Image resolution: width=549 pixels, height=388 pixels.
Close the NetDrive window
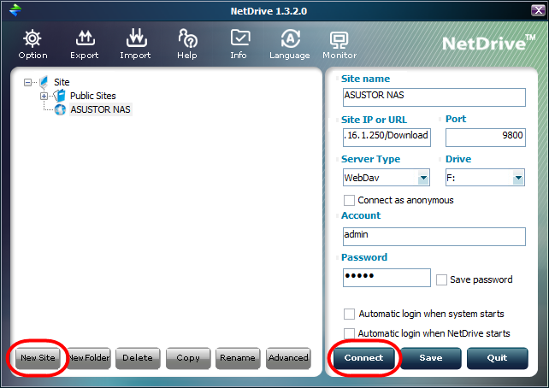(x=537, y=10)
